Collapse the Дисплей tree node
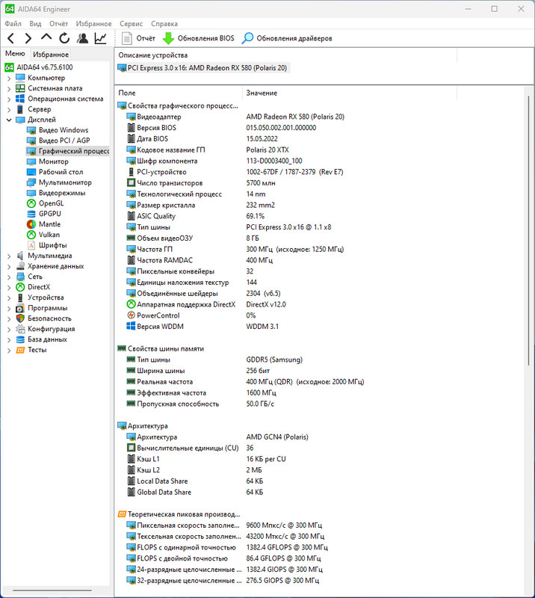 [9, 120]
